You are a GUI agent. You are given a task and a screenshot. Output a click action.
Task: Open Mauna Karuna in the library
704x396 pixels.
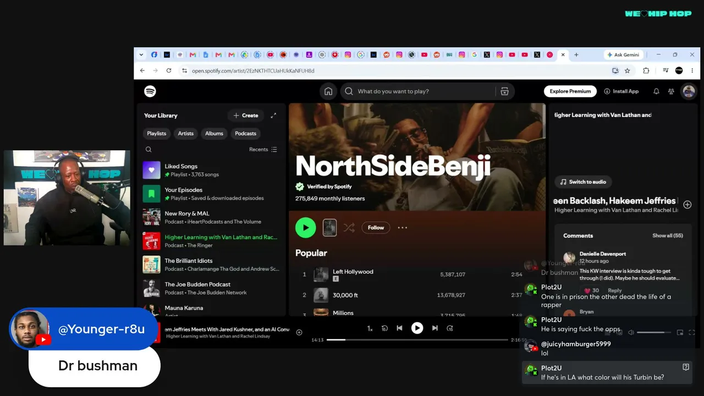click(211, 310)
